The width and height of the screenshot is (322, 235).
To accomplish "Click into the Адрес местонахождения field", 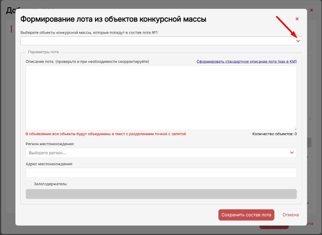I will tap(161, 173).
